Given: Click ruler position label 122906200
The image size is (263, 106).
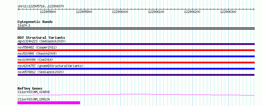Looking at the screenshot, I should [x=192, y=12].
